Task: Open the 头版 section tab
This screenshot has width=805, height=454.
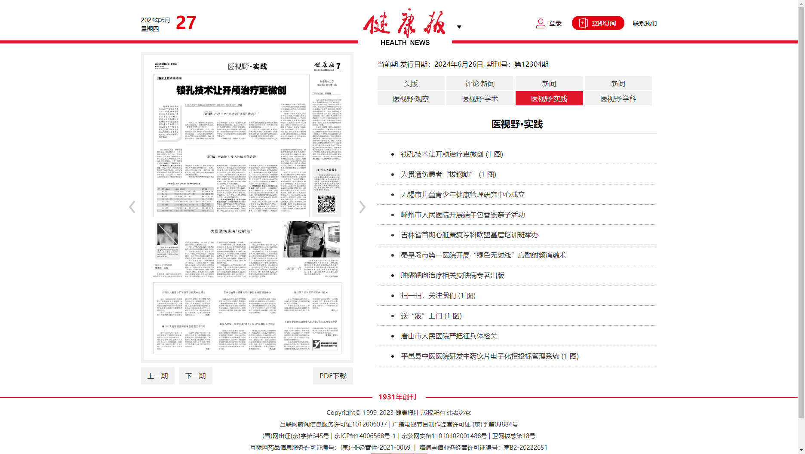Action: 411,83
